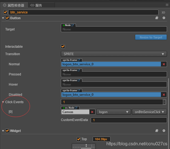Viewport: 170px width, 149px height.
Task: Click Normal sprite-frame link icon
Action: pyautogui.click(x=79, y=60)
